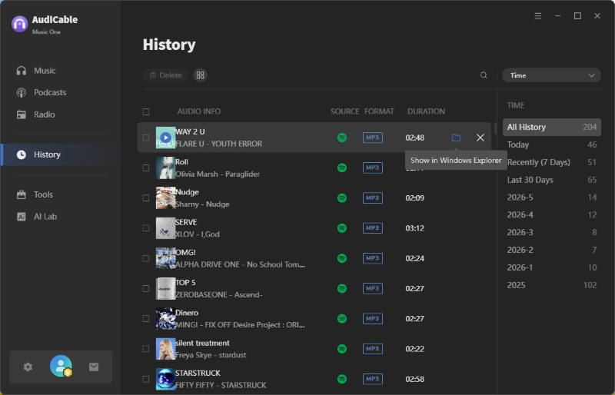Open the user account avatar
The height and width of the screenshot is (395, 615).
61,366
